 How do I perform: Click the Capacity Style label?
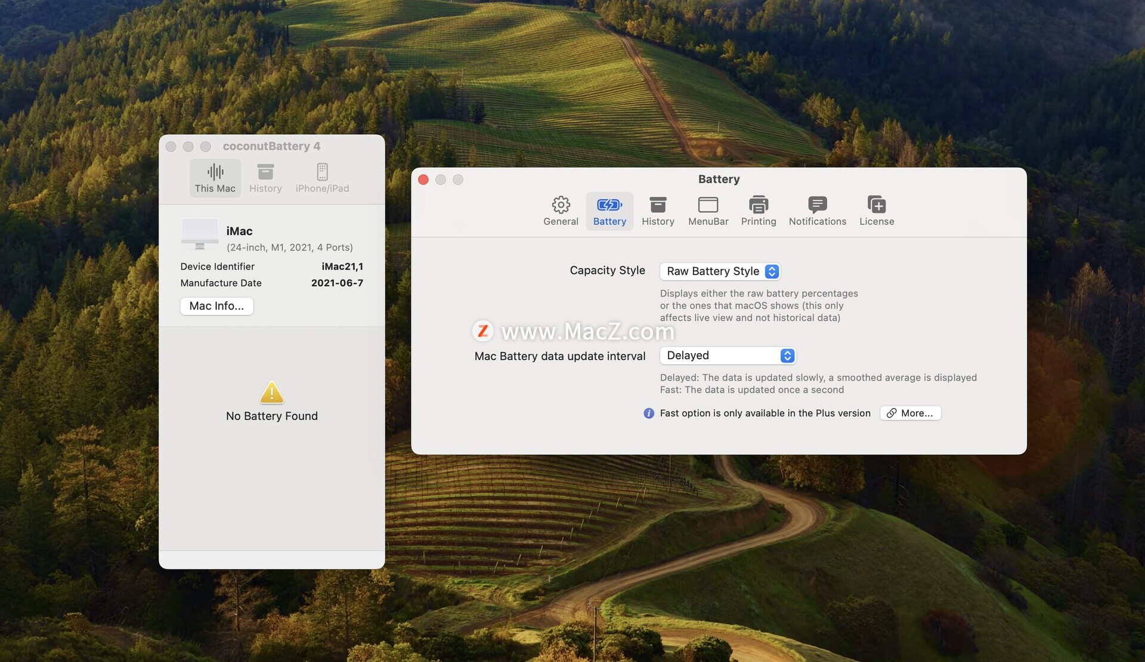pyautogui.click(x=607, y=270)
